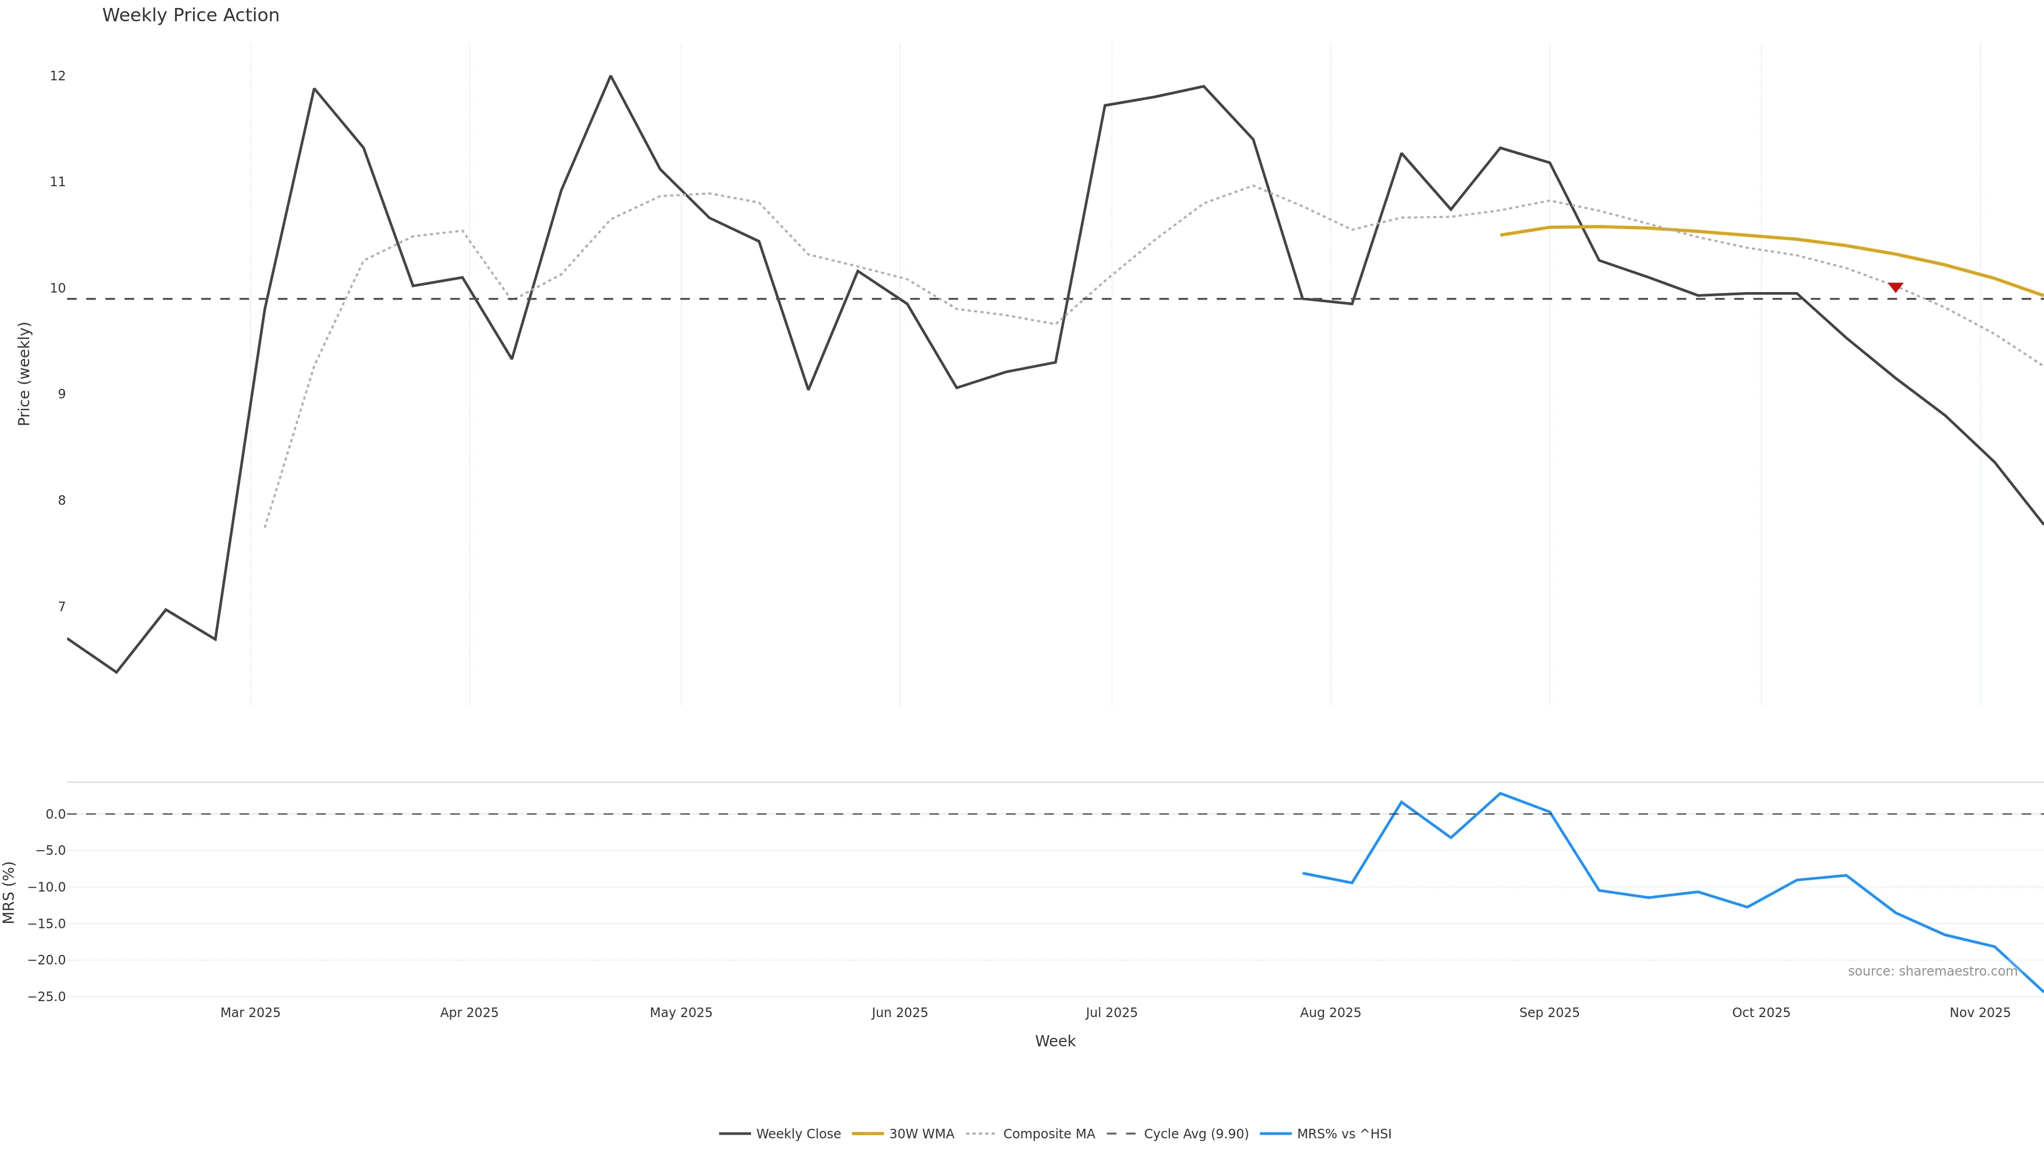Click the gold 30W WMA legend swatch
The height and width of the screenshot is (1149, 2044).
(x=867, y=1134)
